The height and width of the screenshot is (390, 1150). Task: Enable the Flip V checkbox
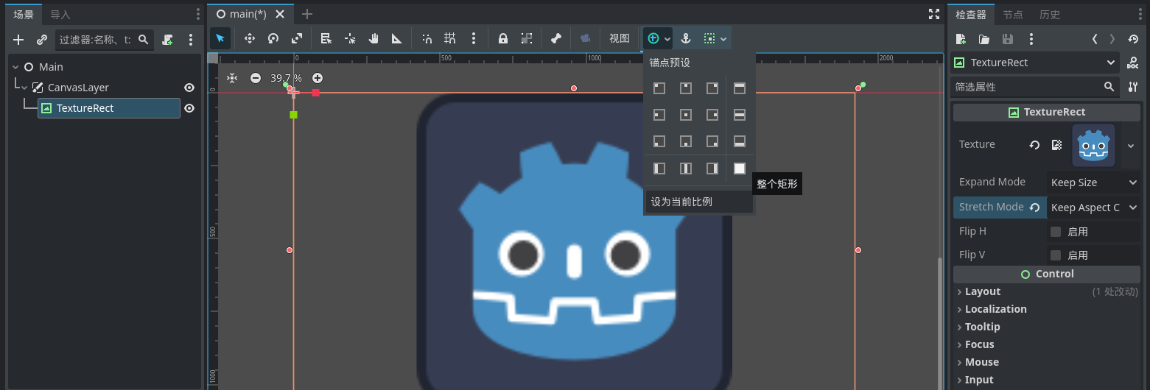pyautogui.click(x=1056, y=255)
